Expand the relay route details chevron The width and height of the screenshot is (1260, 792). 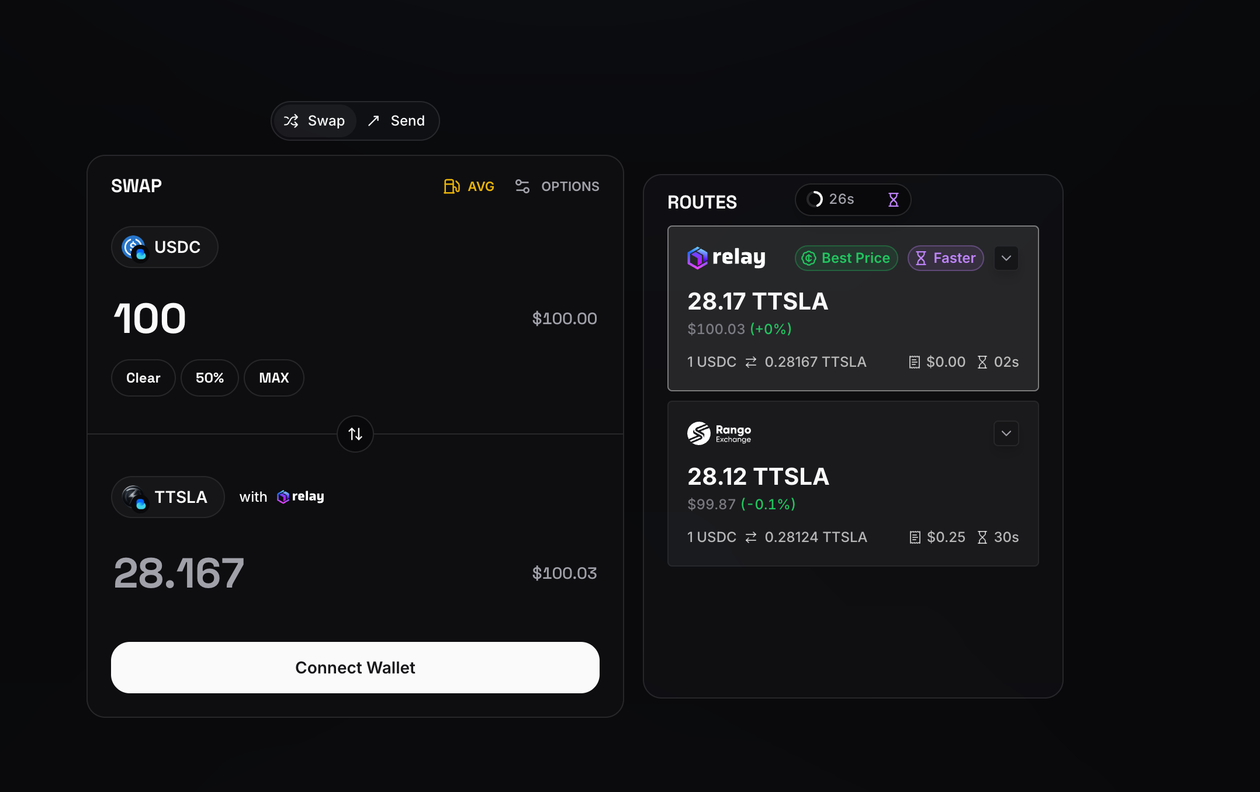click(x=1006, y=258)
